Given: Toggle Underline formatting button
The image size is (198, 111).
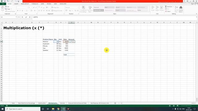Looking at the screenshot, I should click(x=22, y=11).
